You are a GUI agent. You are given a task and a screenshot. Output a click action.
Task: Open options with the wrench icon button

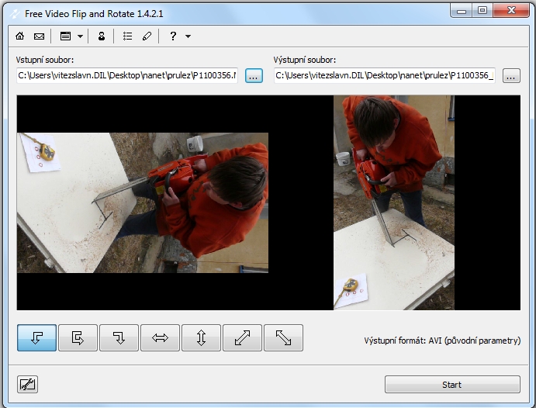pos(27,384)
